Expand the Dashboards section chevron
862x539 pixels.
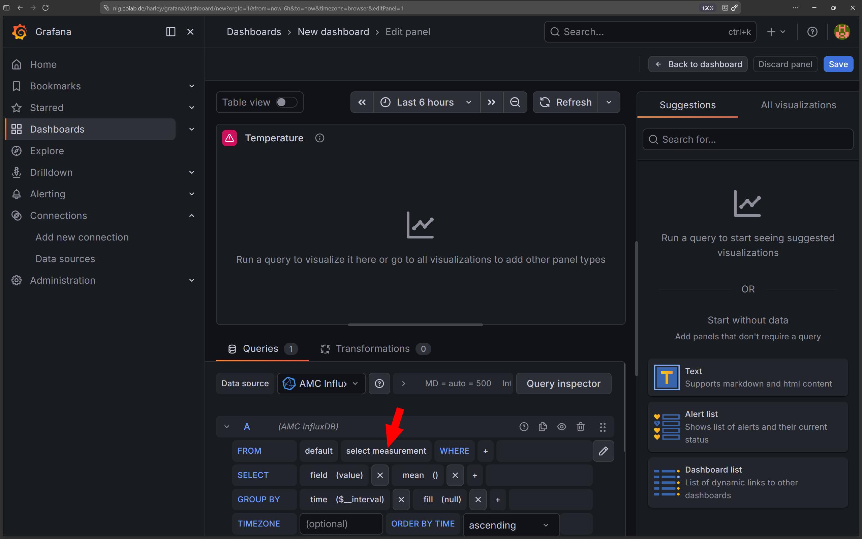(191, 129)
